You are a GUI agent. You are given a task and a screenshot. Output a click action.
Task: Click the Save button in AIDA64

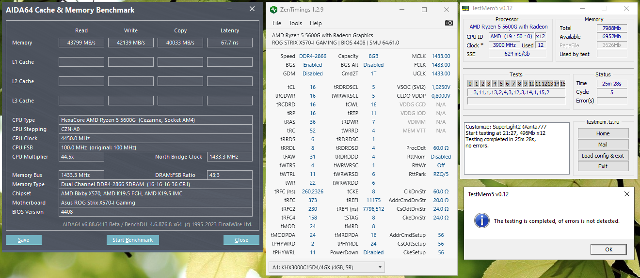[x=24, y=240]
